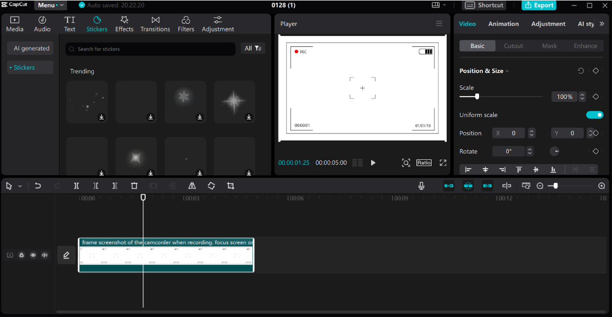The image size is (612, 317).
Task: Click the Ratio button in the player
Action: (424, 163)
